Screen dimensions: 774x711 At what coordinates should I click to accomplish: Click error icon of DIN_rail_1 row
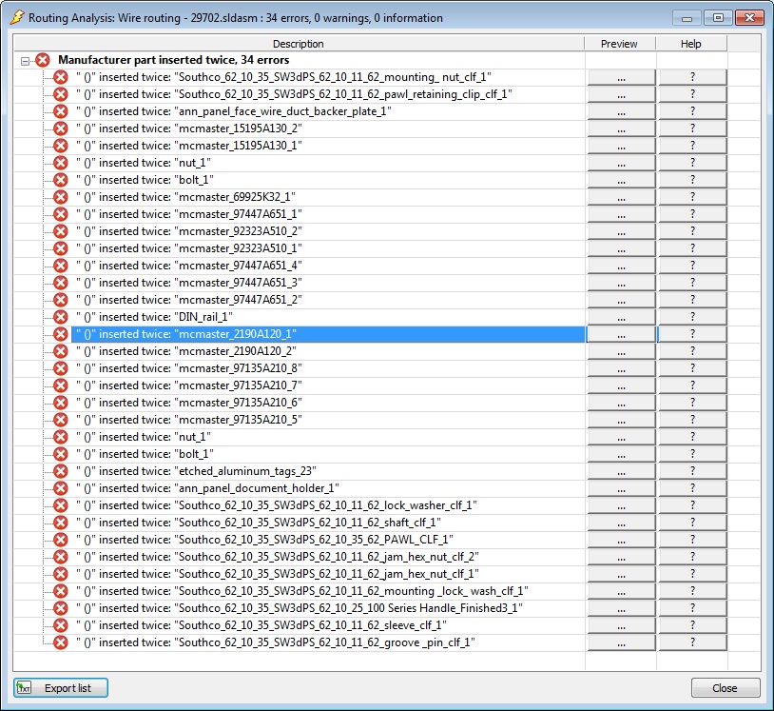coord(61,317)
